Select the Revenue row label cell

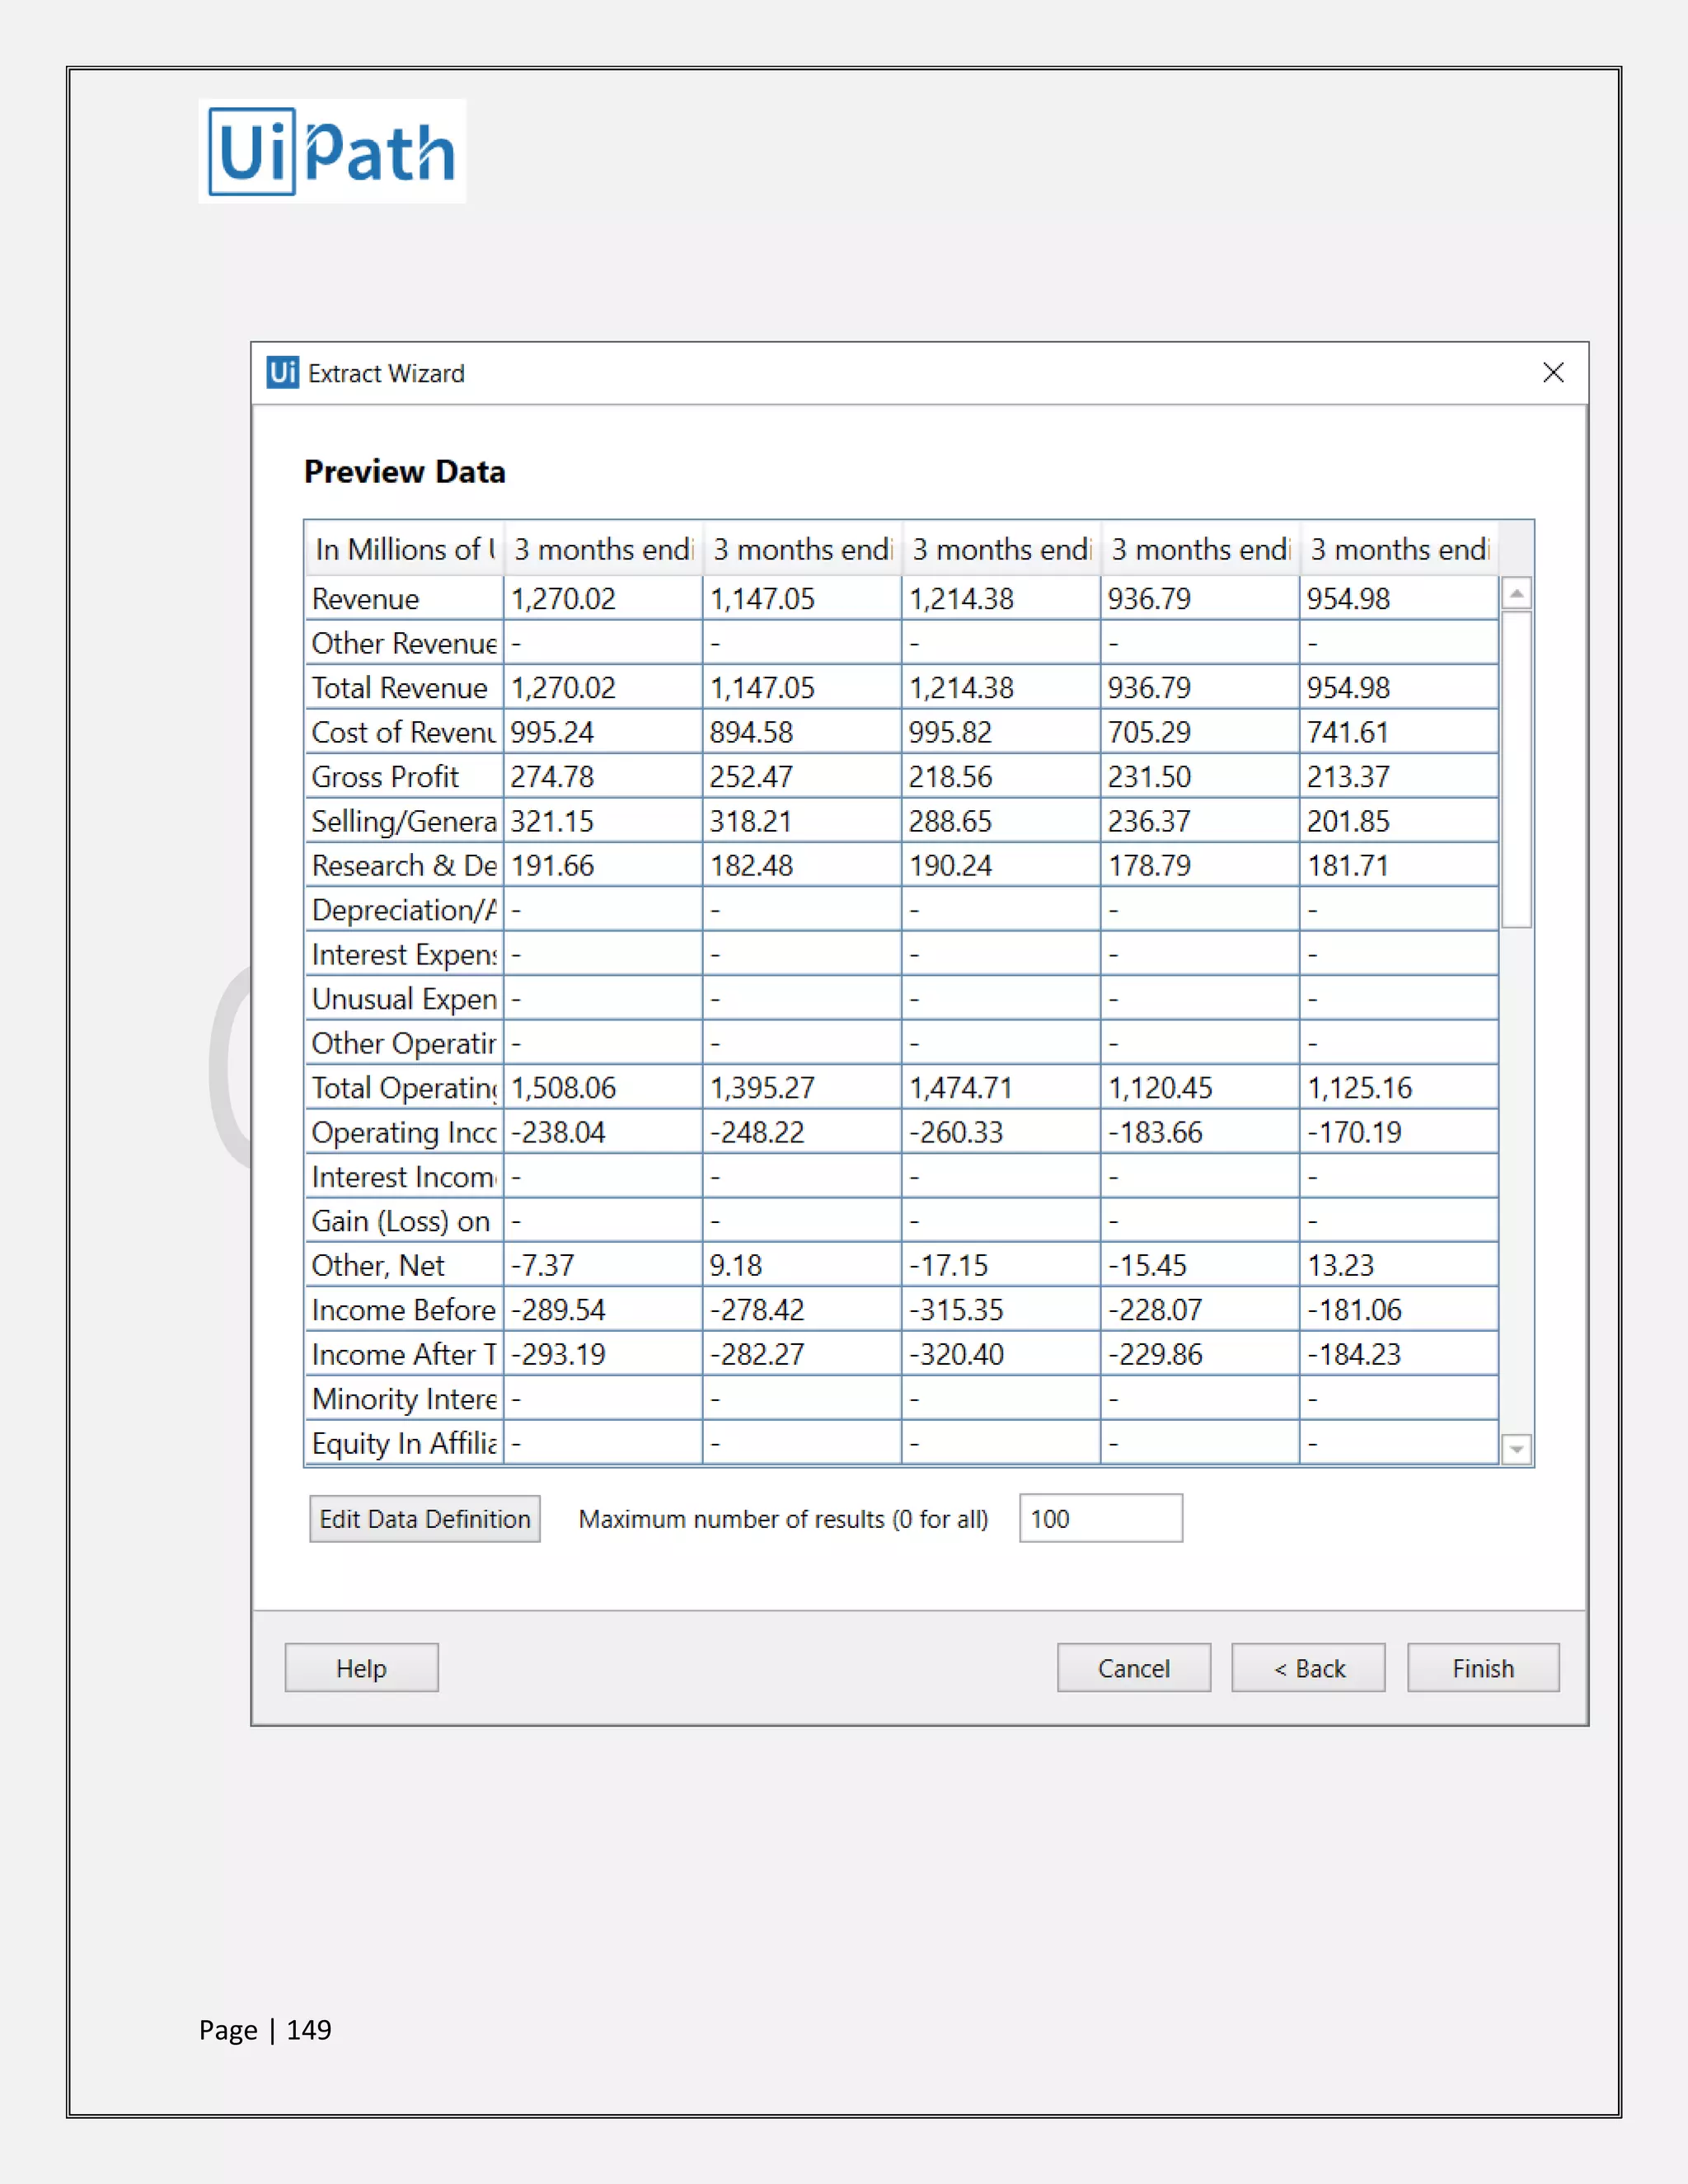pos(404,599)
